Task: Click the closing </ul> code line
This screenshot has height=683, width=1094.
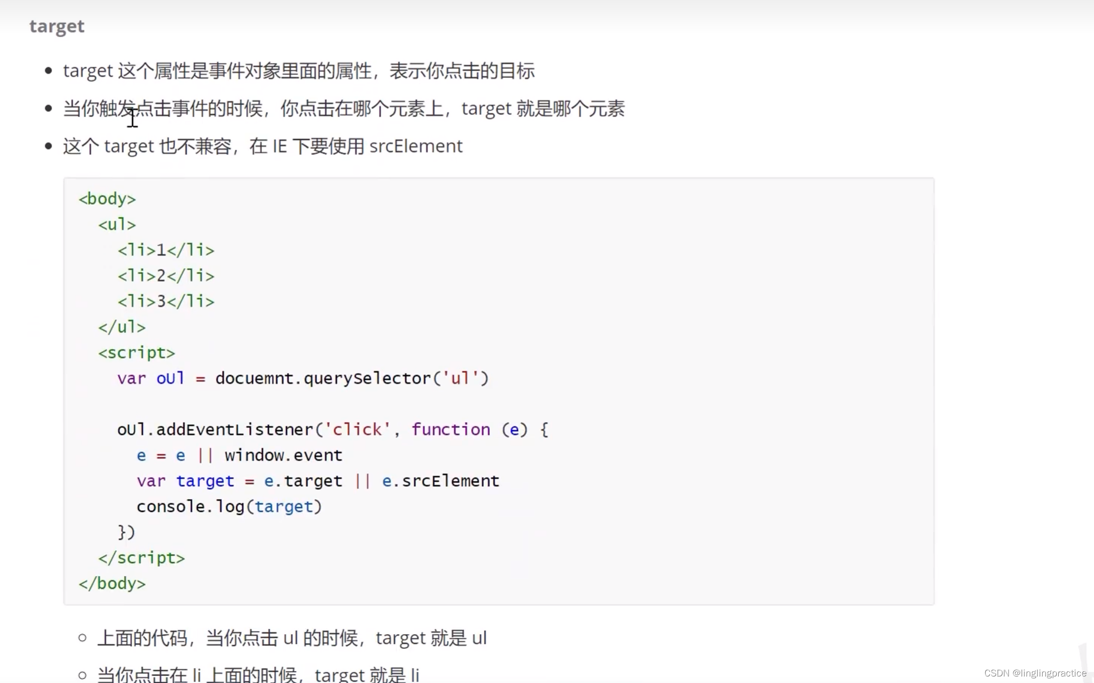Action: [122, 327]
